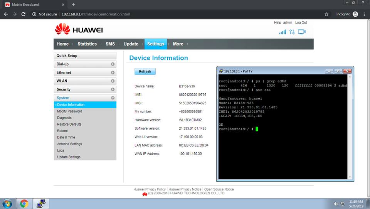Expand the Ethernet menu section
370x209 pixels.
point(85,72)
